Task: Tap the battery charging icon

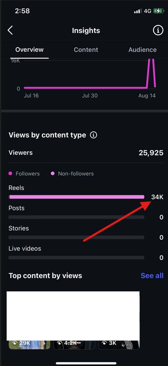Action: 159,11
